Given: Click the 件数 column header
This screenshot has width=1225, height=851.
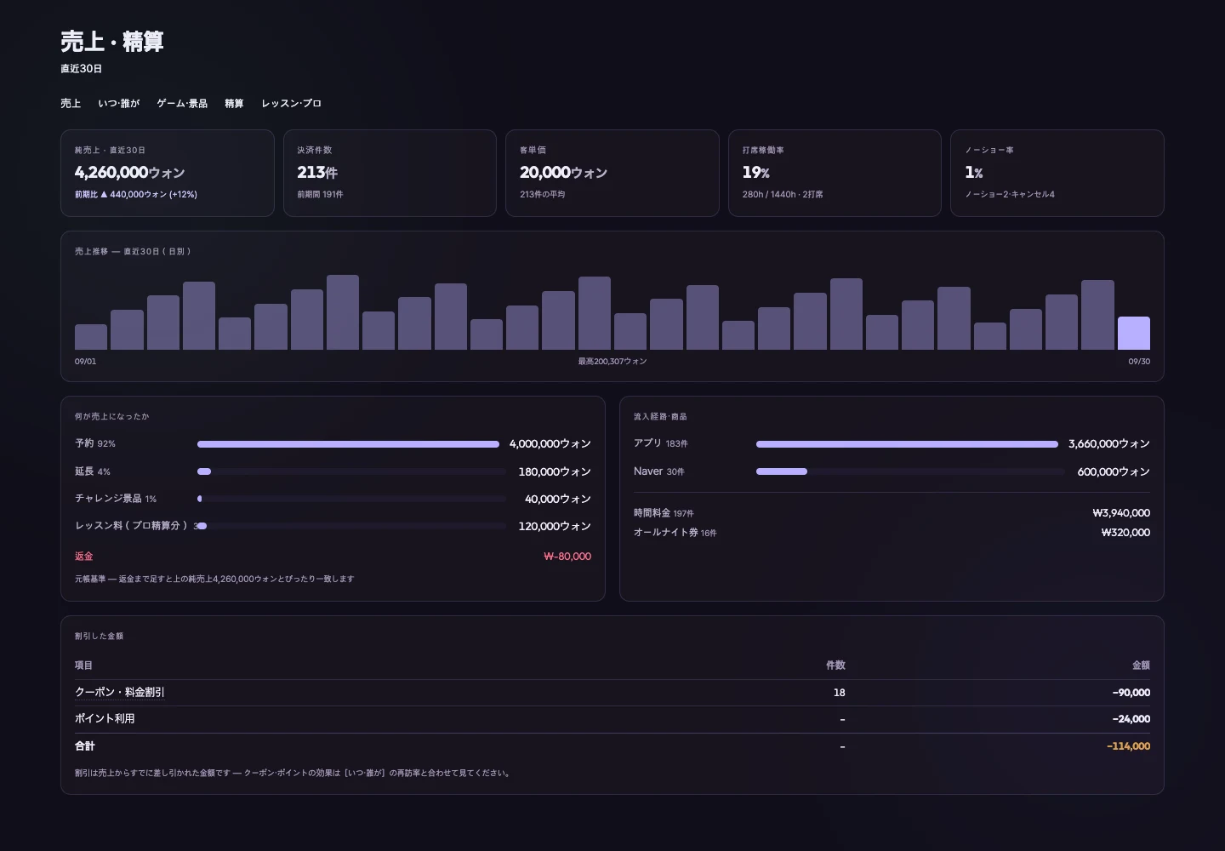Looking at the screenshot, I should [835, 665].
